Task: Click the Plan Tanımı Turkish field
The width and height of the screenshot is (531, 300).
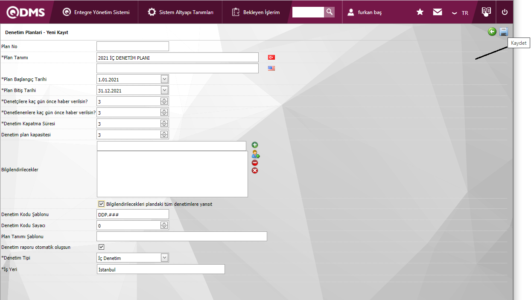Action: [178, 58]
